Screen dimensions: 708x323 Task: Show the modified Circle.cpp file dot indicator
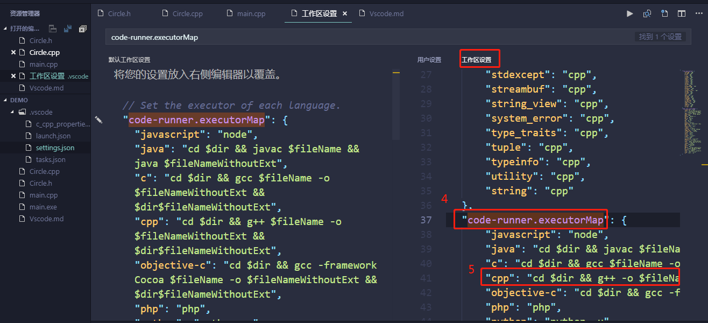click(14, 52)
